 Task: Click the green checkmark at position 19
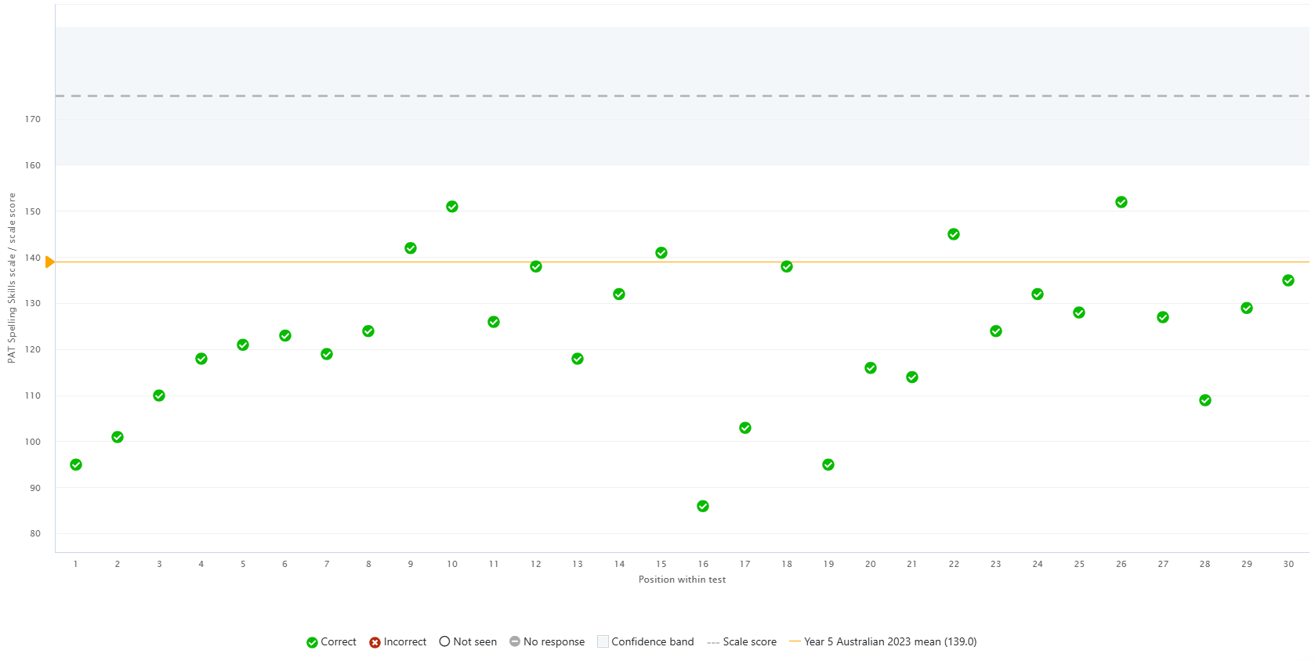[x=828, y=465]
